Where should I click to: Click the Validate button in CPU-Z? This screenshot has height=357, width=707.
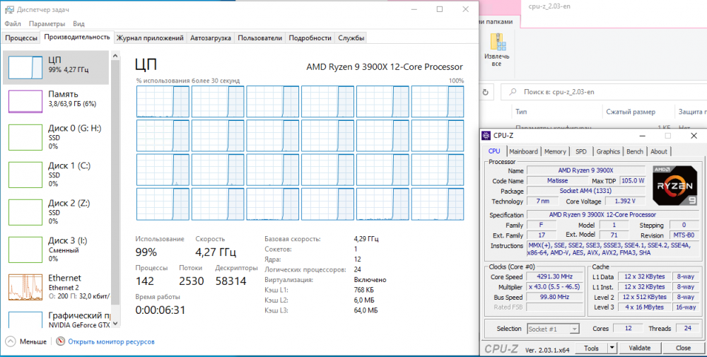click(x=639, y=348)
